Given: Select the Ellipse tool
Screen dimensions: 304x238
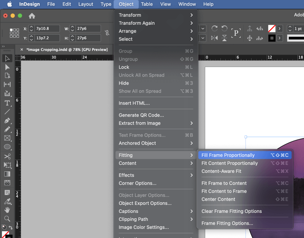Looking at the screenshot, I should [x=7, y=147].
